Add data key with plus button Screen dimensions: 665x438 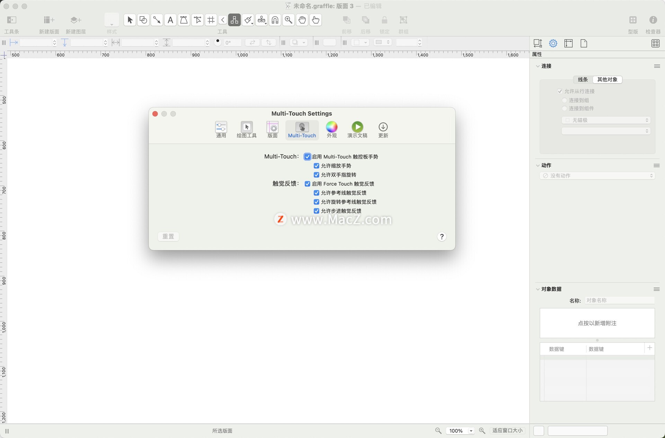(x=650, y=348)
